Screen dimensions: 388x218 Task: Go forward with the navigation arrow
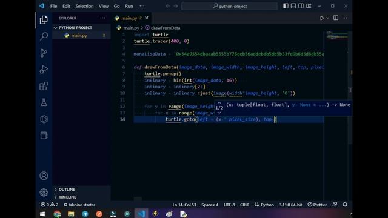[x=176, y=6]
